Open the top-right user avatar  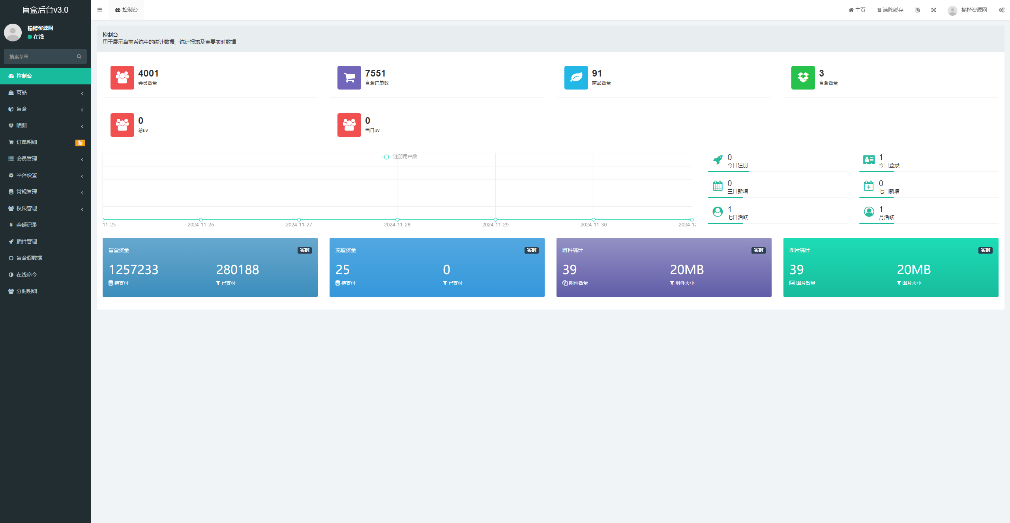[952, 10]
